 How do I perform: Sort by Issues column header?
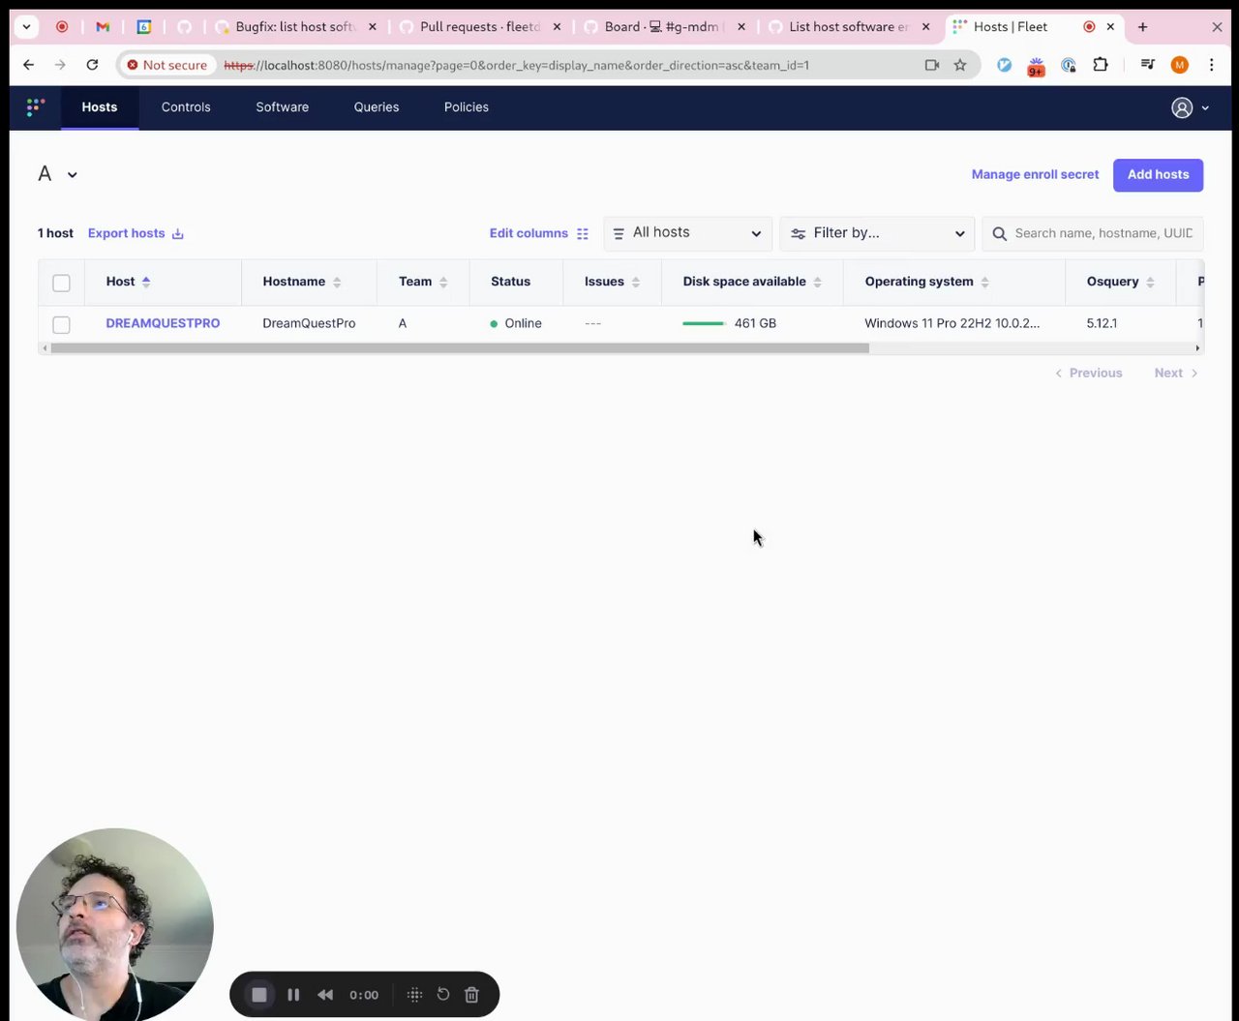click(x=613, y=282)
